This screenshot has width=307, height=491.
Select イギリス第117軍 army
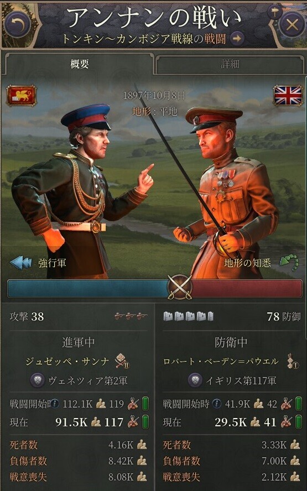click(241, 381)
